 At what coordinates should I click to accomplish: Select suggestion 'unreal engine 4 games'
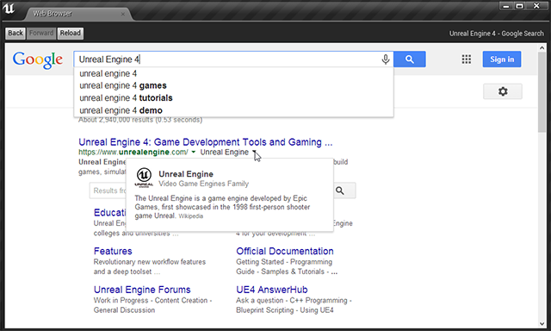pyautogui.click(x=233, y=85)
